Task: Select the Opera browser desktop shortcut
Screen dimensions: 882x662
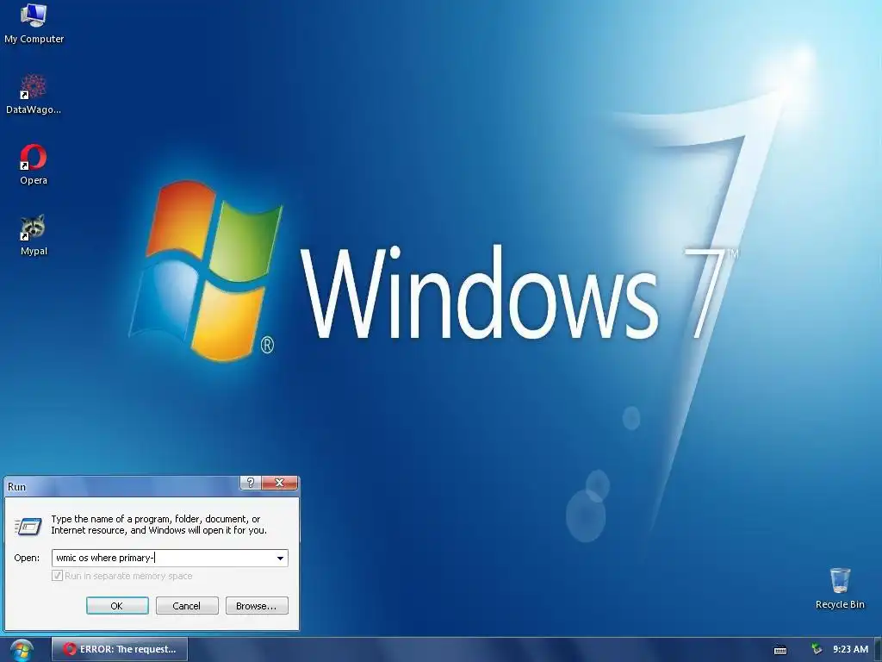Action: tap(34, 164)
